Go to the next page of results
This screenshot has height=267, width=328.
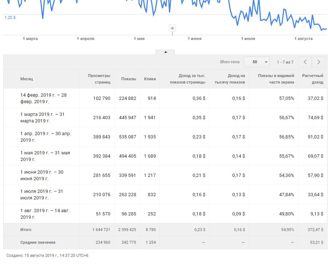coord(319,62)
